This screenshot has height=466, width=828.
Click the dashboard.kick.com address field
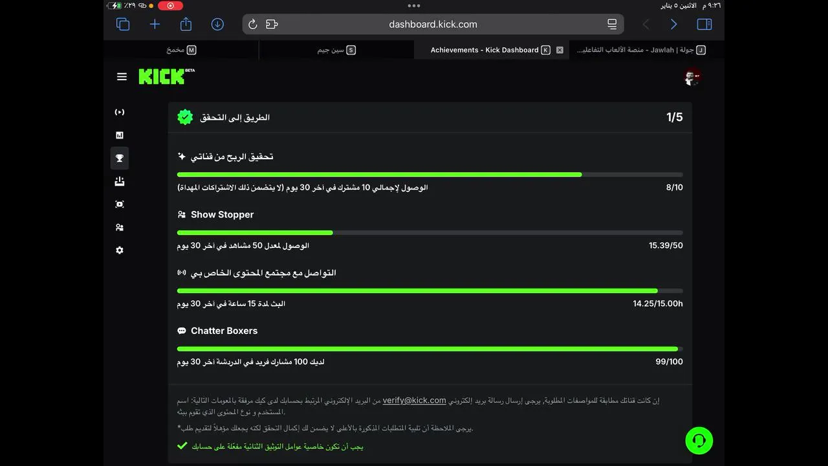(x=433, y=25)
